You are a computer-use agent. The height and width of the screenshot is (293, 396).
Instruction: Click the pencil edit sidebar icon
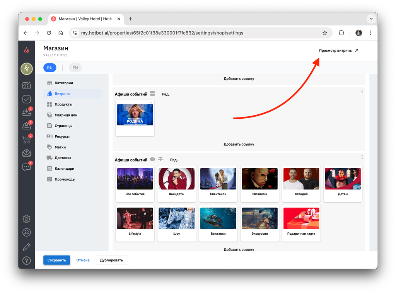[x=27, y=247]
